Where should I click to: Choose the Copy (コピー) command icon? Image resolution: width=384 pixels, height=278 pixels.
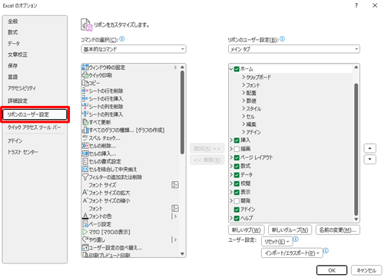85,83
